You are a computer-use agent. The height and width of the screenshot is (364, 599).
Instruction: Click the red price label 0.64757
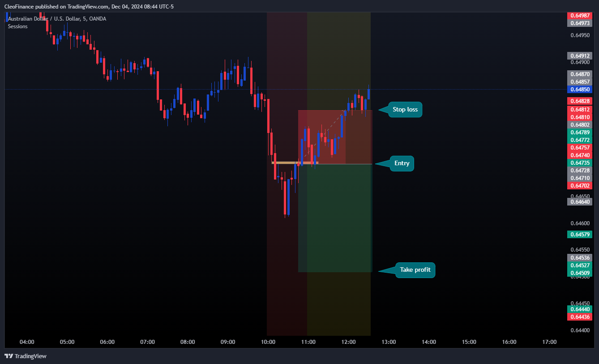coord(580,148)
